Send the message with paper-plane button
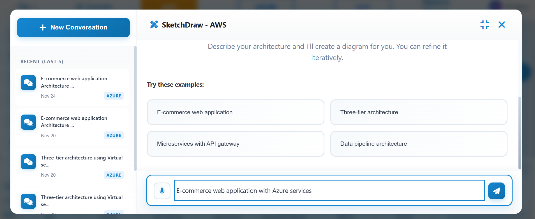The image size is (535, 219). 496,191
